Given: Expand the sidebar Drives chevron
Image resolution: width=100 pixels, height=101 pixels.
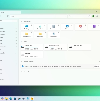Looking at the screenshot, I should [16, 60].
